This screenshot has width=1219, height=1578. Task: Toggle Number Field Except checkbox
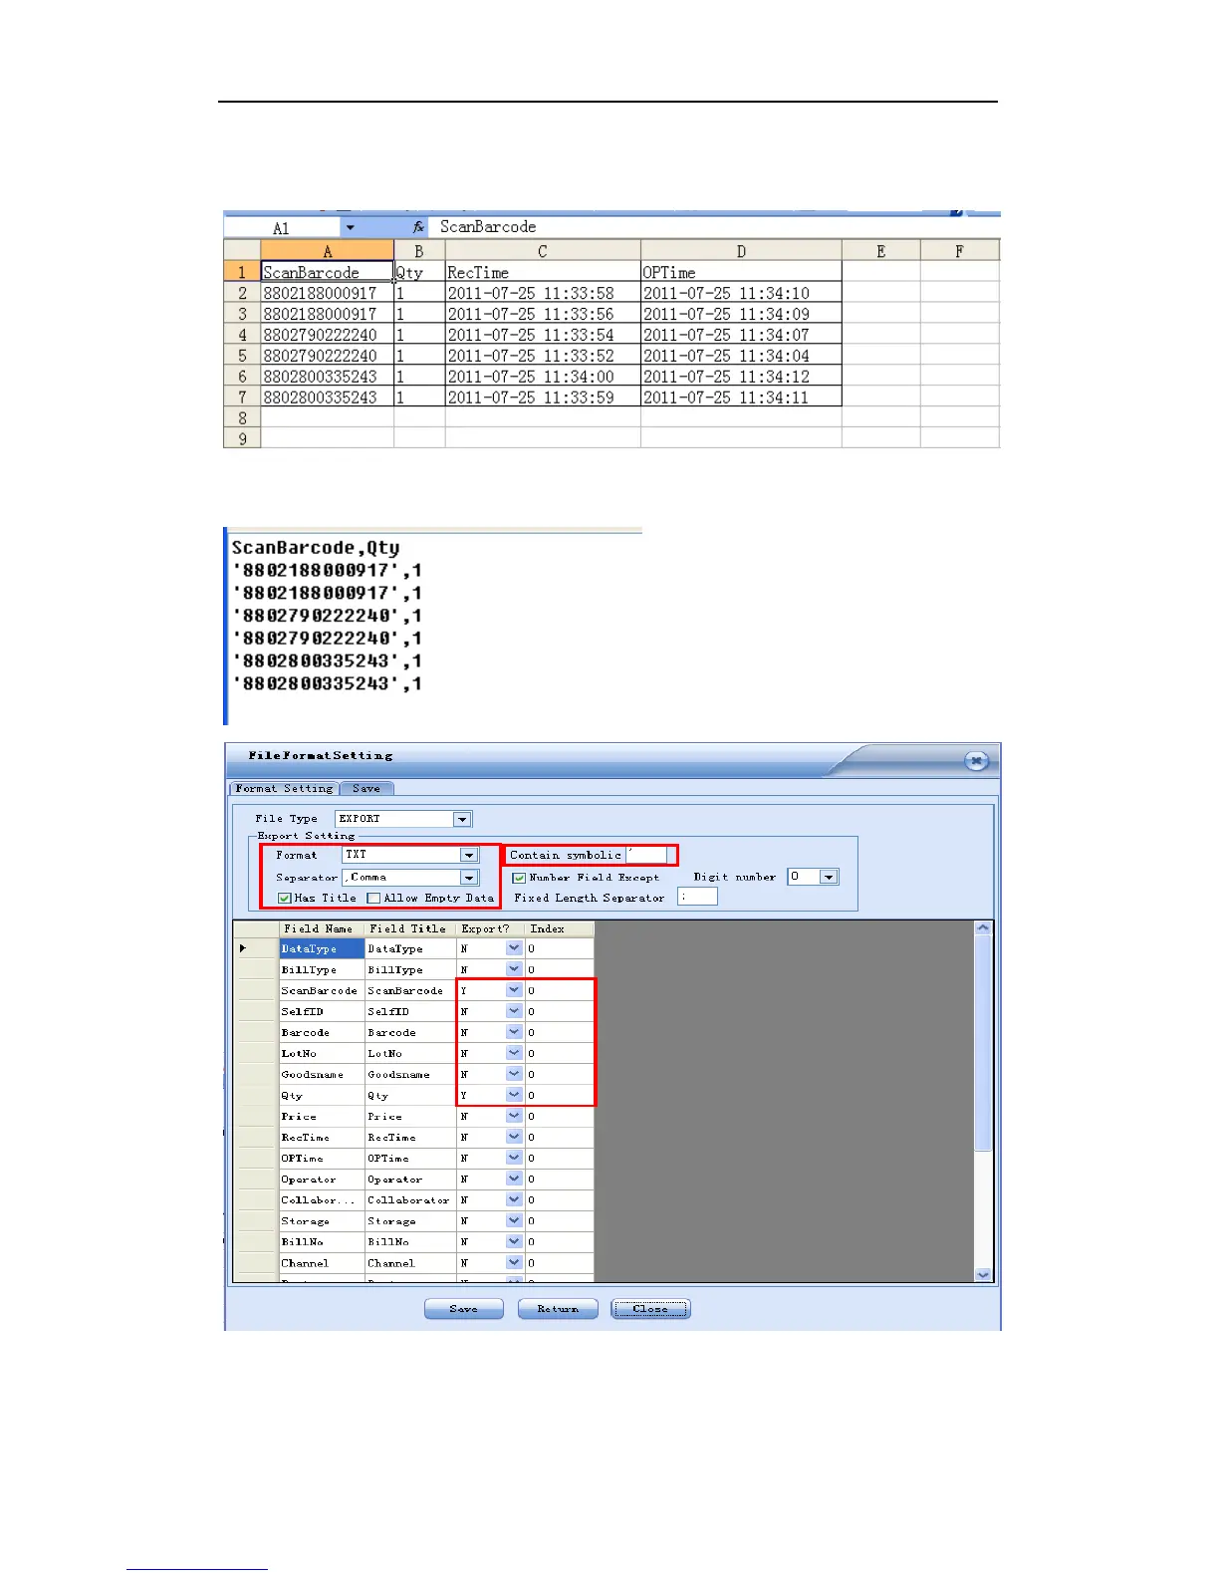(x=519, y=878)
